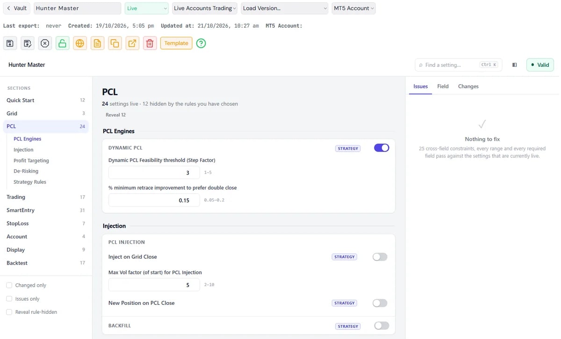Click the STRATEGY tag on Inject on Grid Close

point(345,257)
